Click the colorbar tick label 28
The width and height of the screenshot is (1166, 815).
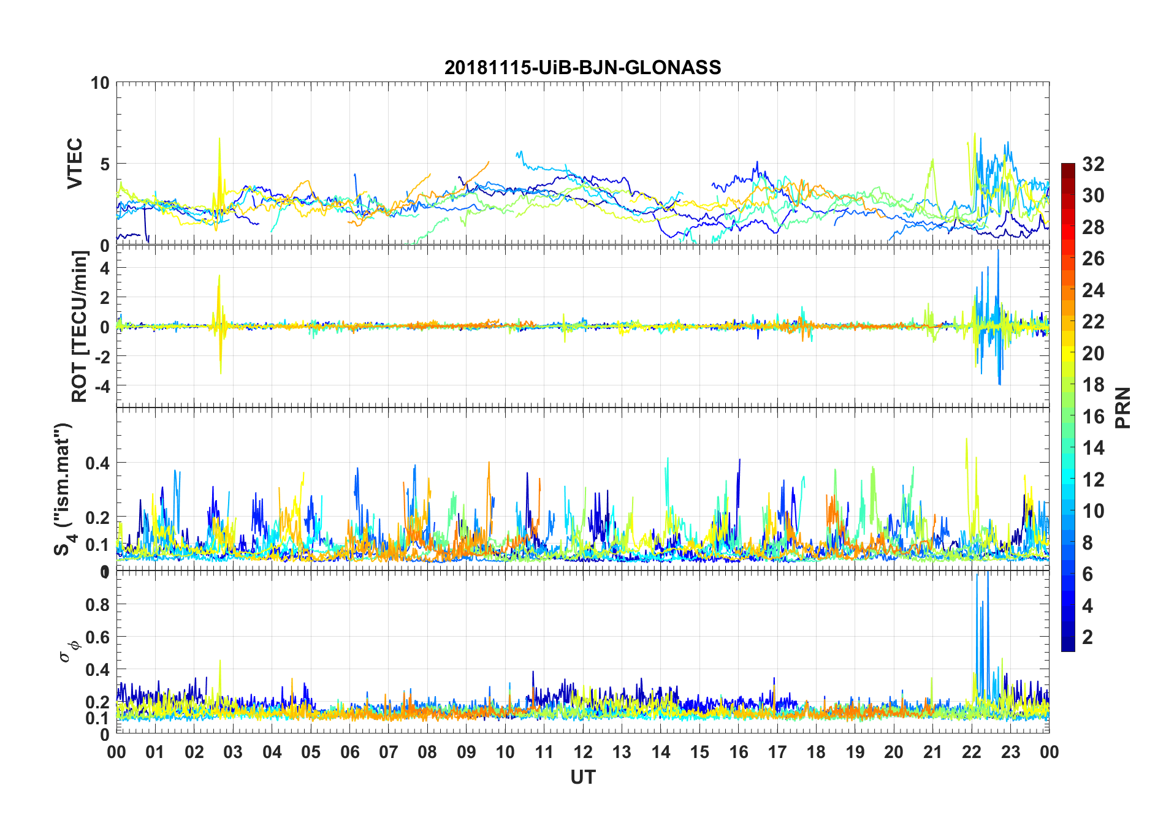pos(1093,227)
